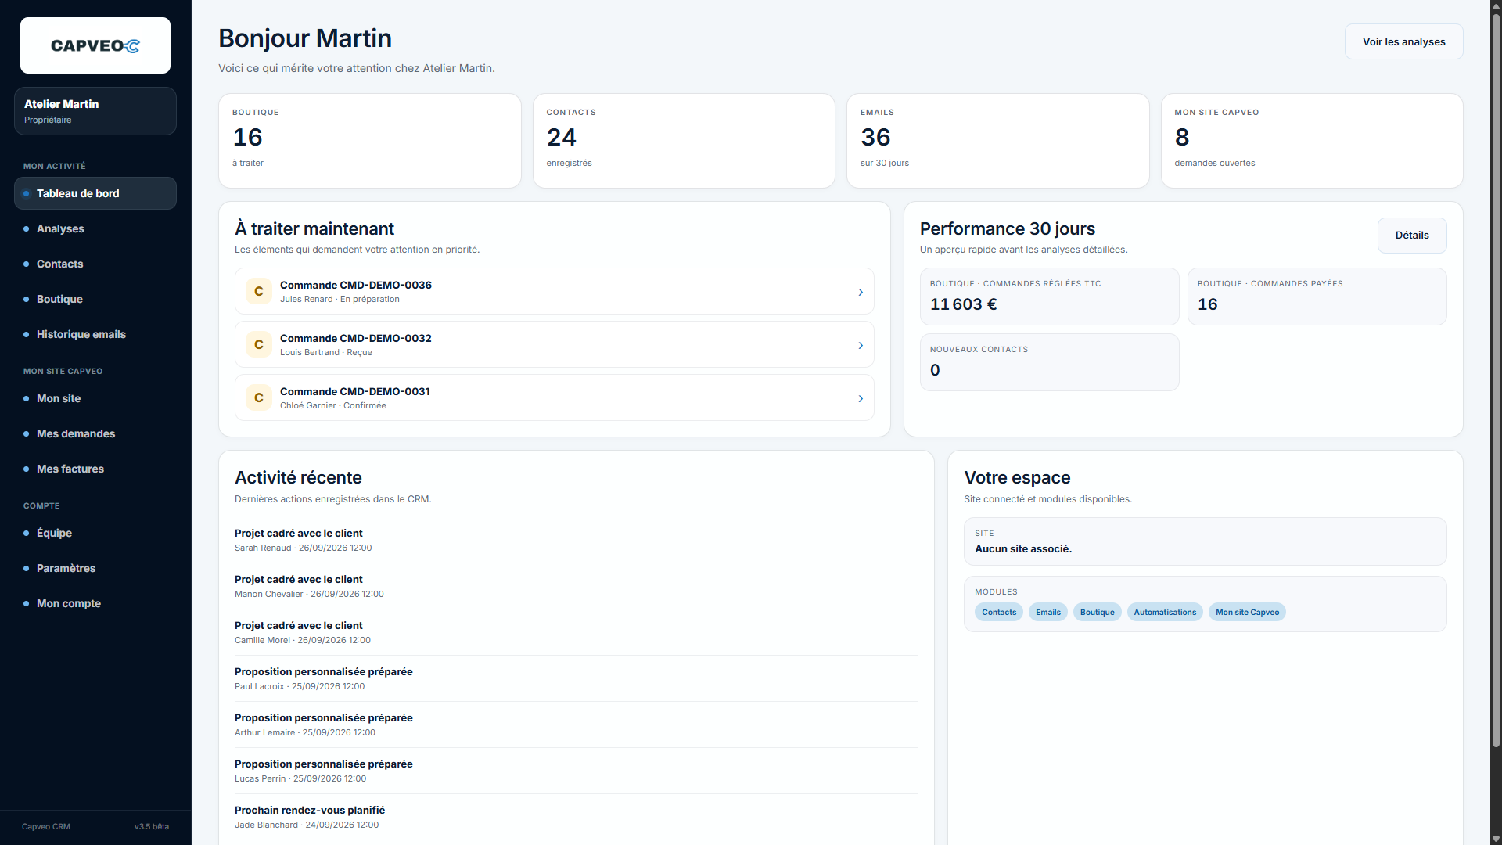The width and height of the screenshot is (1502, 845).
Task: Click the C avatar for CMD-DEMO-0031
Action: point(259,397)
